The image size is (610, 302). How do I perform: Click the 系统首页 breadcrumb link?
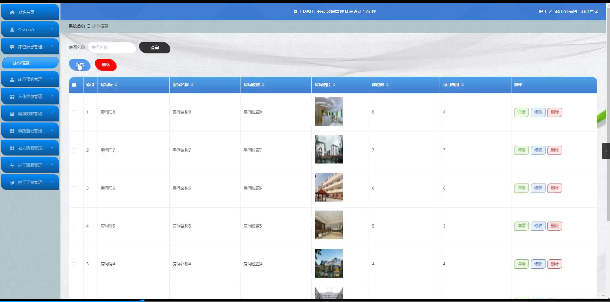point(77,26)
